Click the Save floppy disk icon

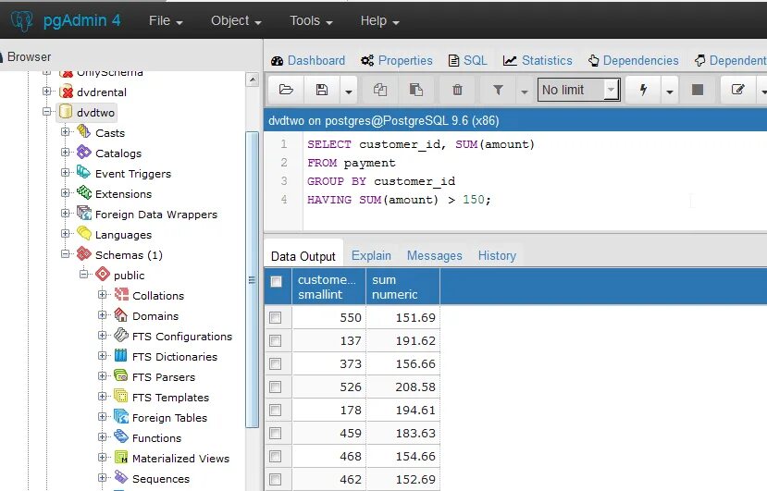[x=322, y=90]
